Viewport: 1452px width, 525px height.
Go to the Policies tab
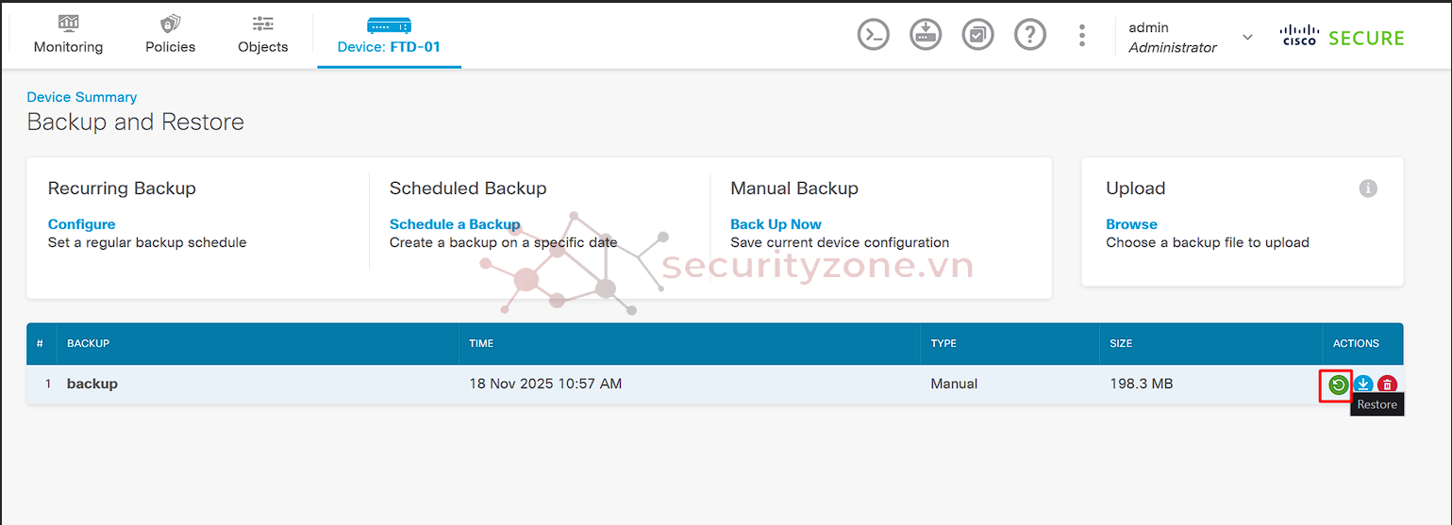tap(171, 35)
